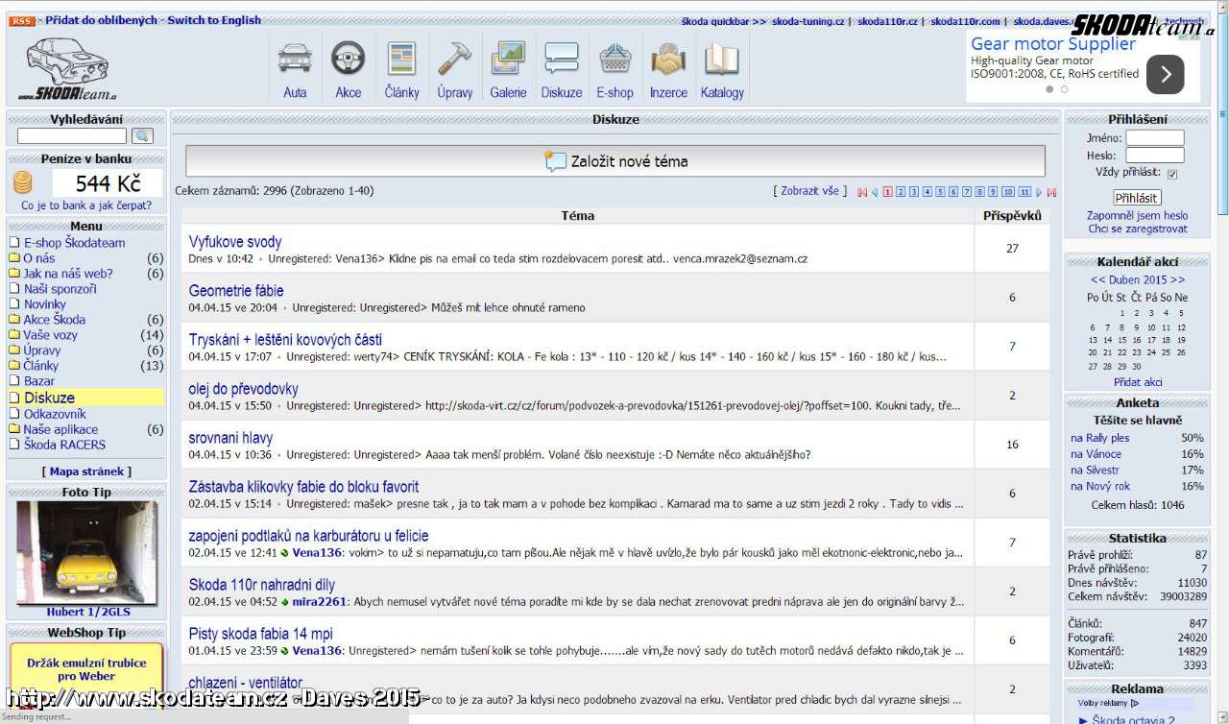The width and height of the screenshot is (1229, 724).
Task: Open the Úpravy hammer icon
Action: [454, 59]
